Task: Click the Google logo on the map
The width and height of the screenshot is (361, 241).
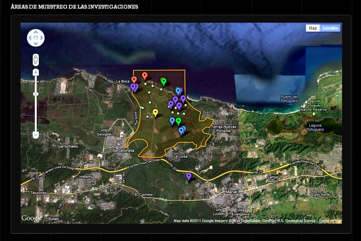Action: point(32,218)
